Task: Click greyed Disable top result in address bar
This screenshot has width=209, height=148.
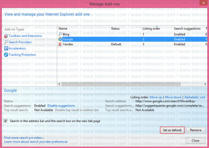Action: (x=77, y=110)
